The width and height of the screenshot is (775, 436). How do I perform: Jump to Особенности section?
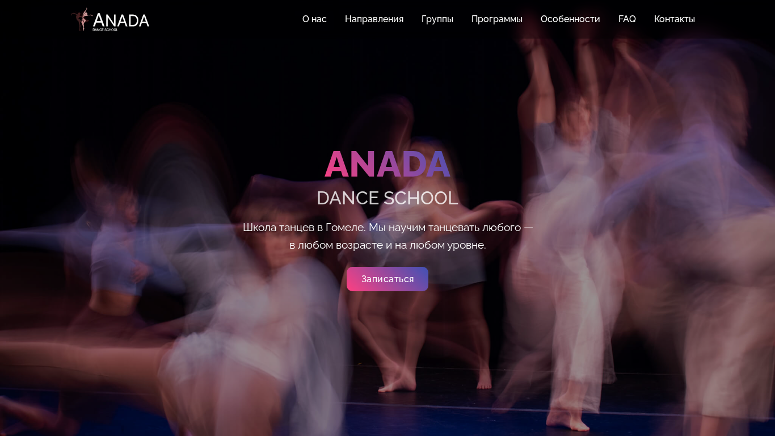(570, 19)
